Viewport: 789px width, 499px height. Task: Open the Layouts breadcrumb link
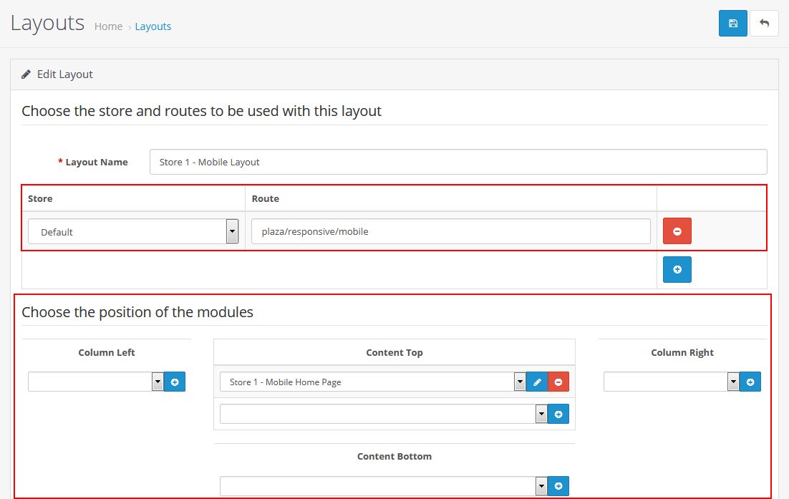[x=153, y=26]
